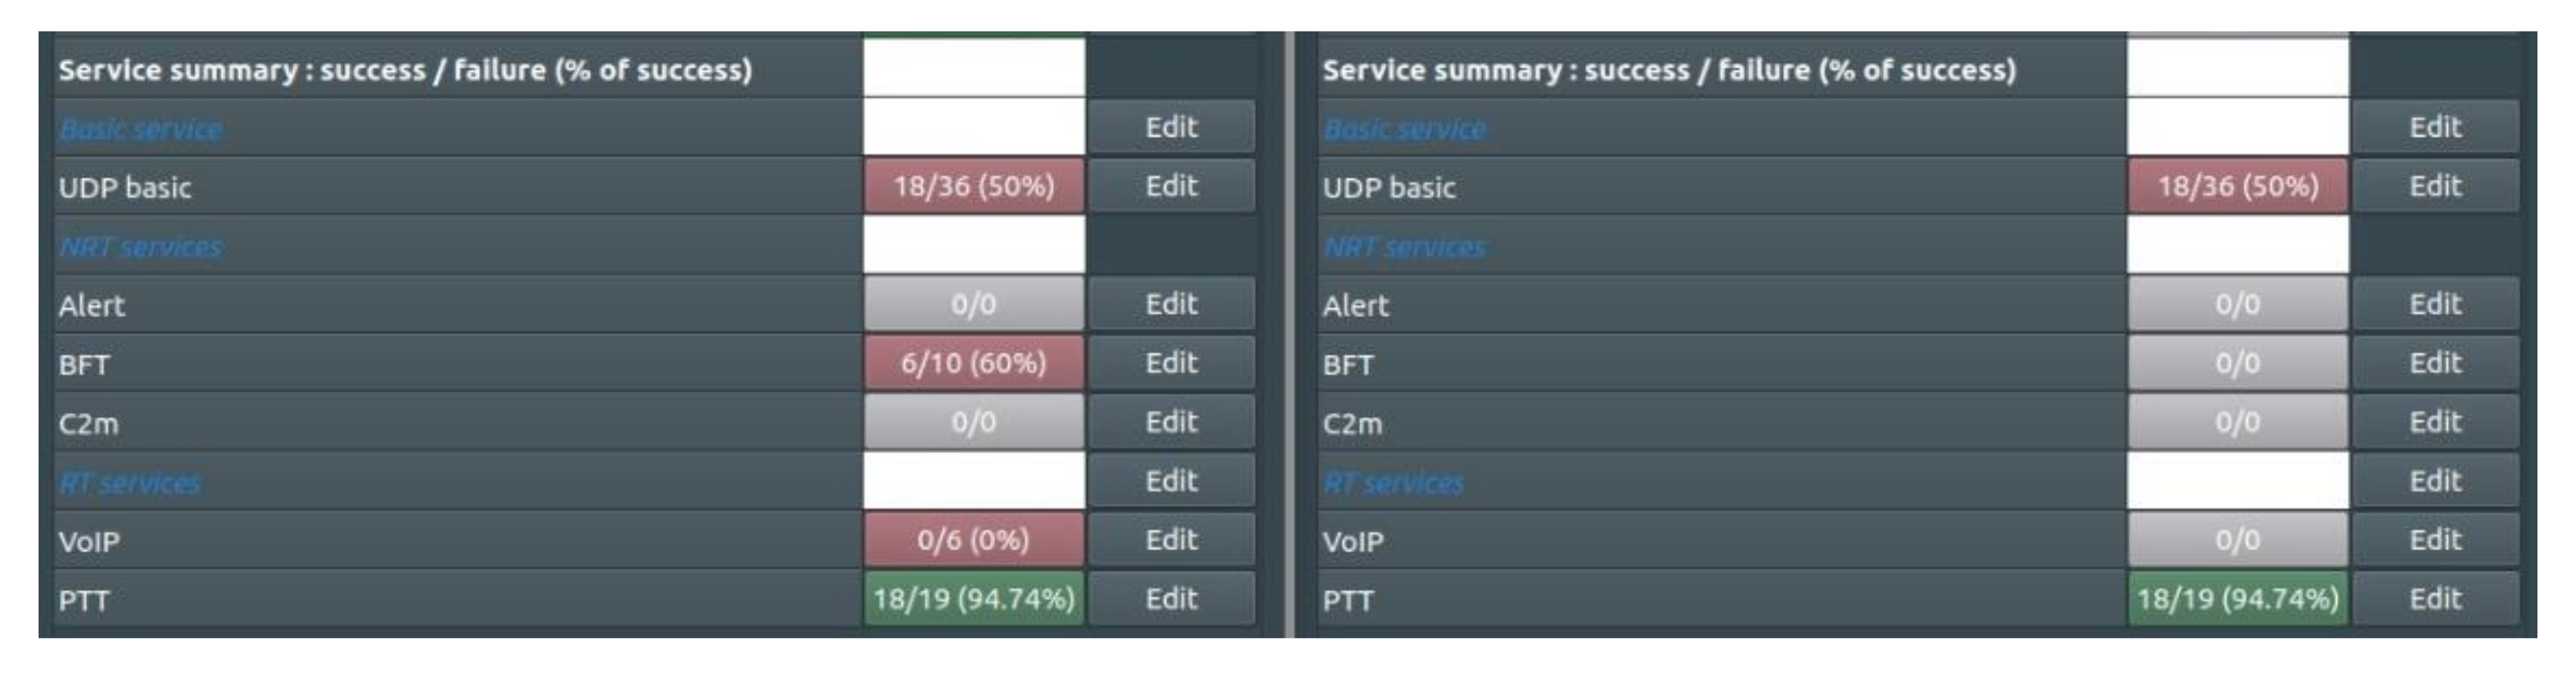
Task: Click right UDP basic 18/36 (50%) cell
Action: point(2237,186)
